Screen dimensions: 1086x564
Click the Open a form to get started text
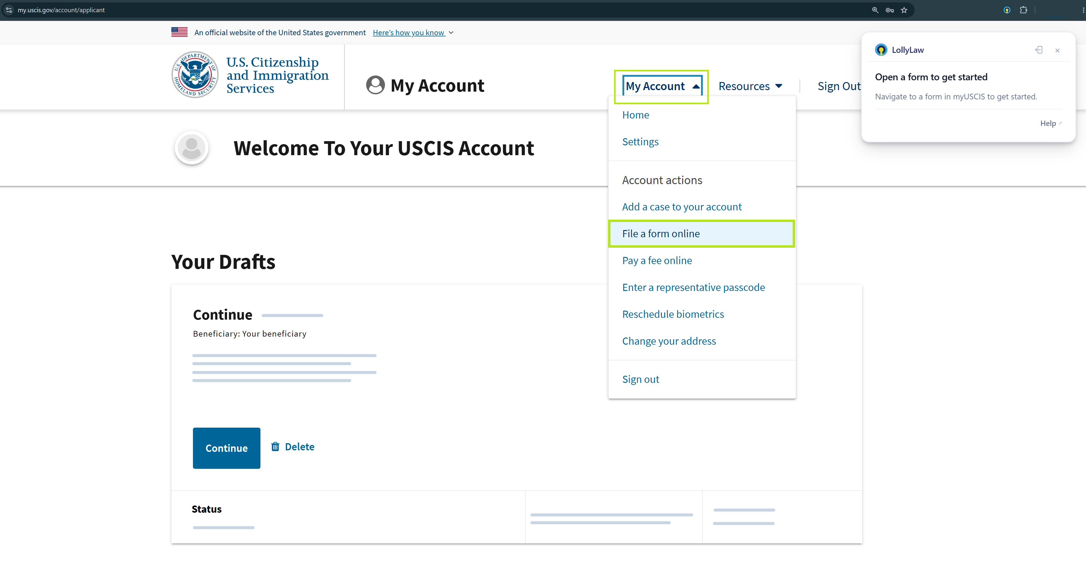coord(931,77)
